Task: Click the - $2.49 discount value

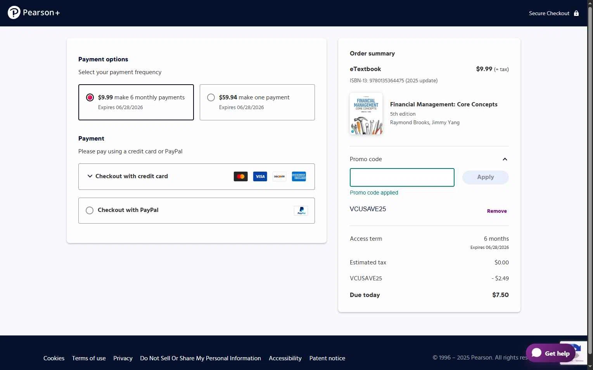Action: 500,278
